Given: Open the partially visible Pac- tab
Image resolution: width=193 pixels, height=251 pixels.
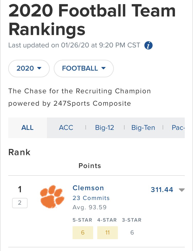Looking at the screenshot, I should (178, 128).
